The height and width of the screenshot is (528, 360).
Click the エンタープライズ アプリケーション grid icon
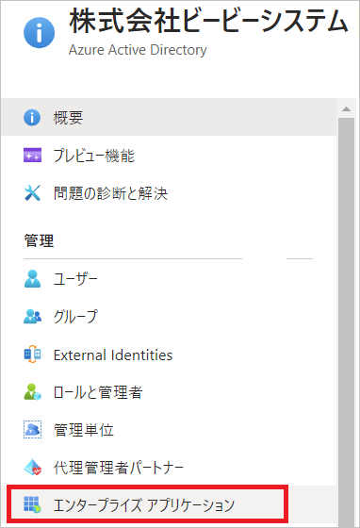point(32,504)
